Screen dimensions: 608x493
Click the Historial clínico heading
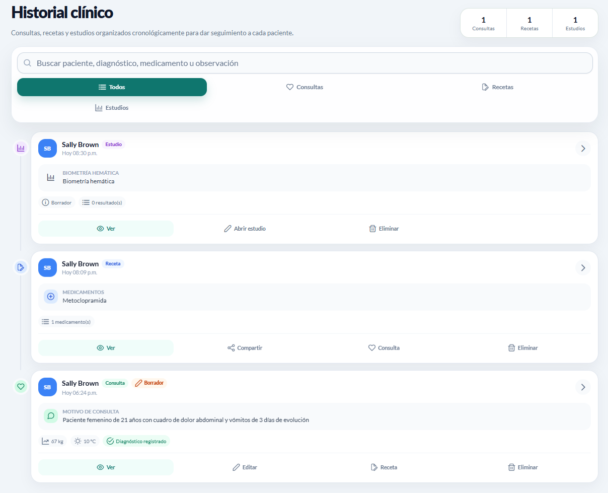62,13
